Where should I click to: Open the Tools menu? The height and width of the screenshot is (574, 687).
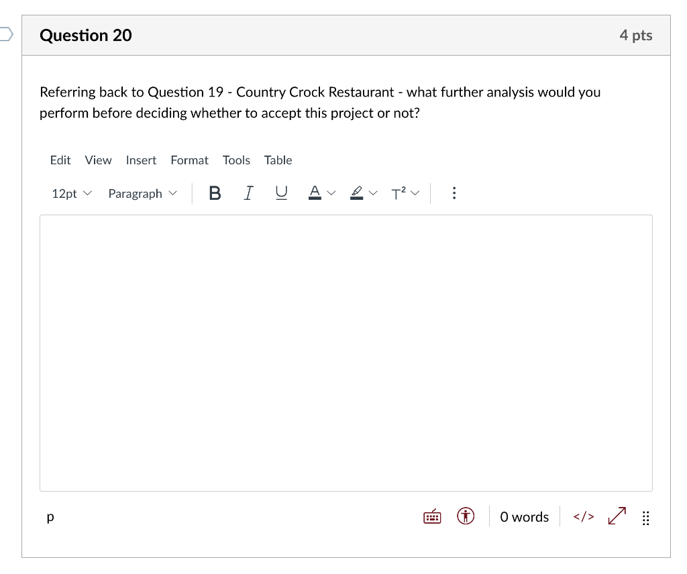point(236,160)
